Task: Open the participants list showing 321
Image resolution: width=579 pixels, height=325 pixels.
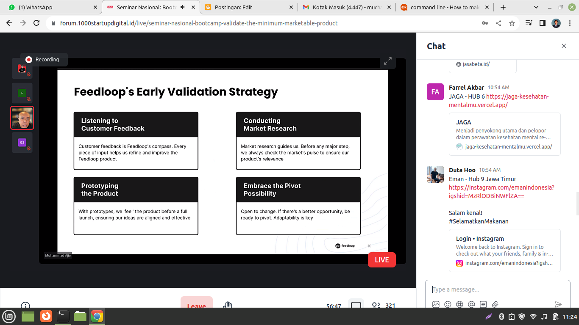Action: click(383, 305)
